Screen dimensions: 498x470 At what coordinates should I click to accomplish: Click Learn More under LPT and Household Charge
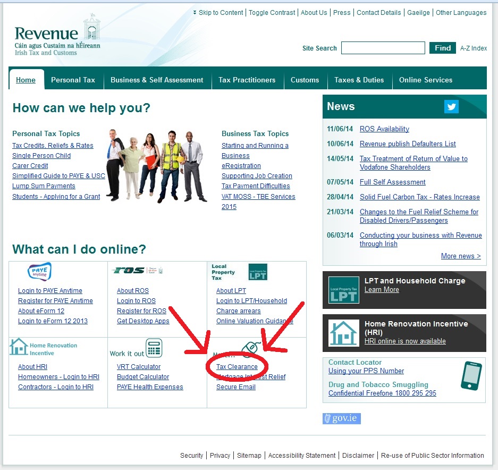[382, 290]
